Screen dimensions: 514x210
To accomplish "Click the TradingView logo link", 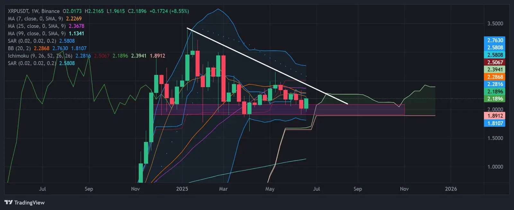I will pos(24,202).
